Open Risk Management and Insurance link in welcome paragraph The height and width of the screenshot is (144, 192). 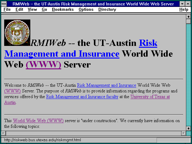[106, 85]
